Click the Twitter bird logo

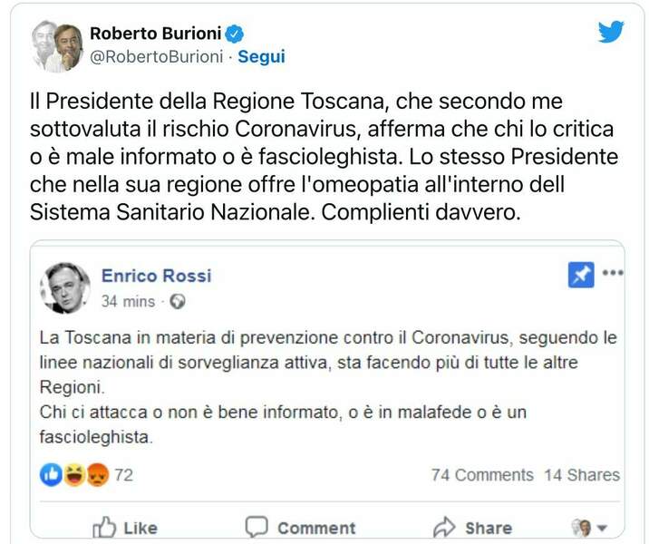tap(611, 32)
